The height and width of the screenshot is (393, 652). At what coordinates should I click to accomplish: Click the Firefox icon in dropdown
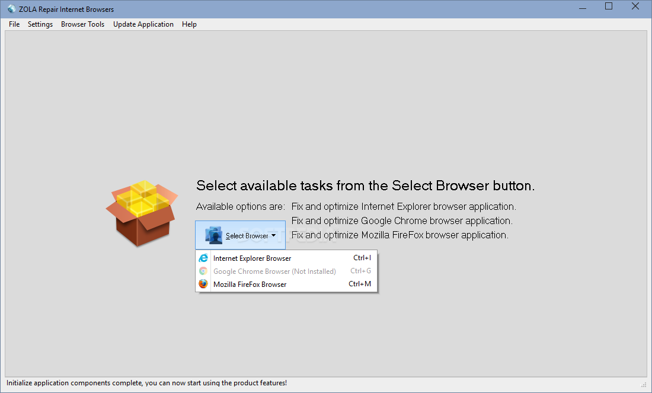click(x=203, y=284)
